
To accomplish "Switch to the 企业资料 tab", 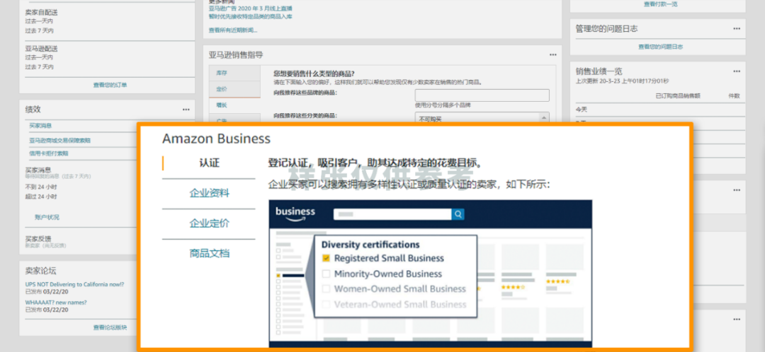I will 209,193.
